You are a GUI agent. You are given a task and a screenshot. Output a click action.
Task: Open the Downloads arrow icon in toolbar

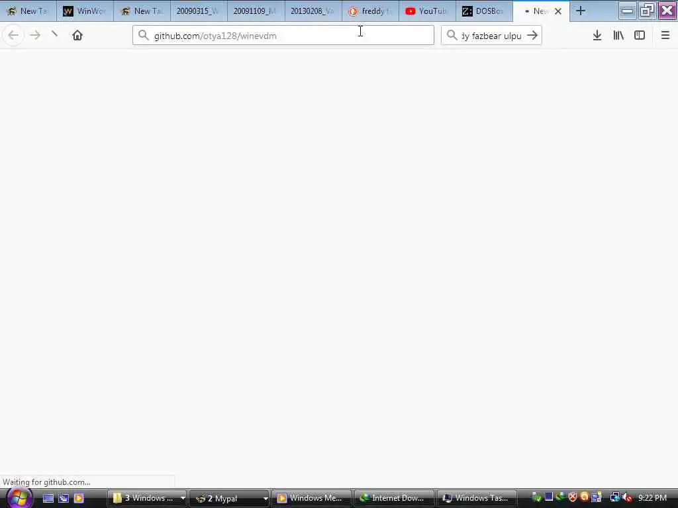[x=597, y=36]
